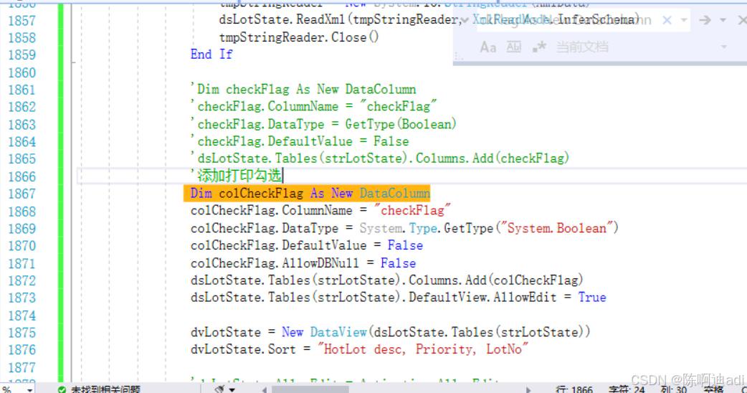This screenshot has width=747, height=393.
Task: Find next match using the arrow button
Action: [x=705, y=20]
